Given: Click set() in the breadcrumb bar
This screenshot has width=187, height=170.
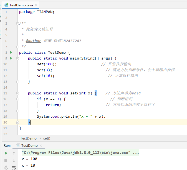Looking at the screenshot, I should click(47, 138).
